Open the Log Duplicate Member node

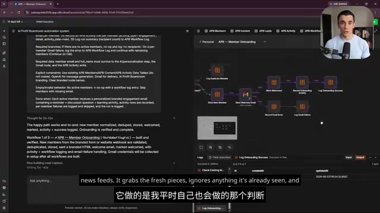pos(217,70)
